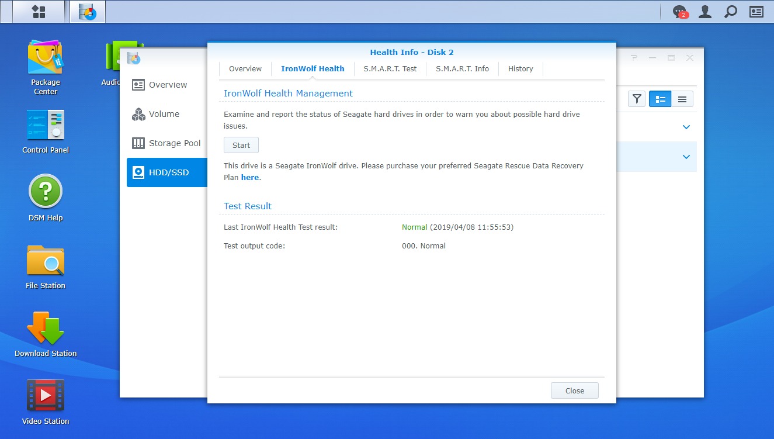Go to Storage Pool in sidebar

(x=167, y=143)
